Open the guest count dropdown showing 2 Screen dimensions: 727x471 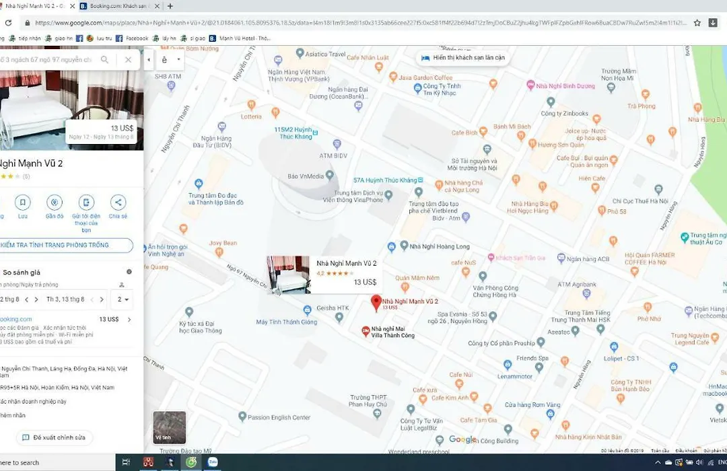tap(123, 299)
